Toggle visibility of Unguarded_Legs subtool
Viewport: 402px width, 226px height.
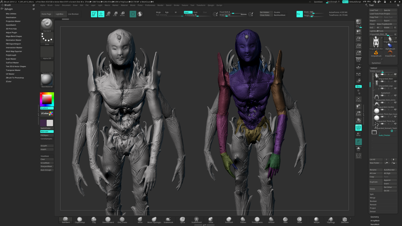(x=395, y=81)
